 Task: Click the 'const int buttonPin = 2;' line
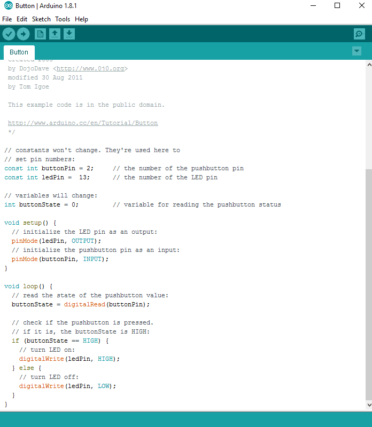pyautogui.click(x=49, y=168)
